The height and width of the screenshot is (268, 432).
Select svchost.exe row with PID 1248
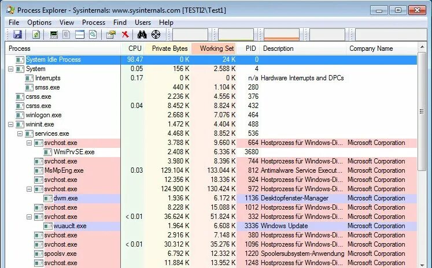[x=211, y=263]
